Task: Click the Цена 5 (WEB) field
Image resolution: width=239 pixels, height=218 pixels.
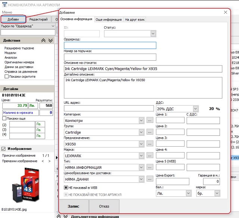Action: coord(170,167)
